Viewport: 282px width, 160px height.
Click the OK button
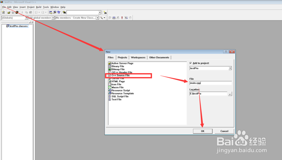pyautogui.click(x=203, y=131)
